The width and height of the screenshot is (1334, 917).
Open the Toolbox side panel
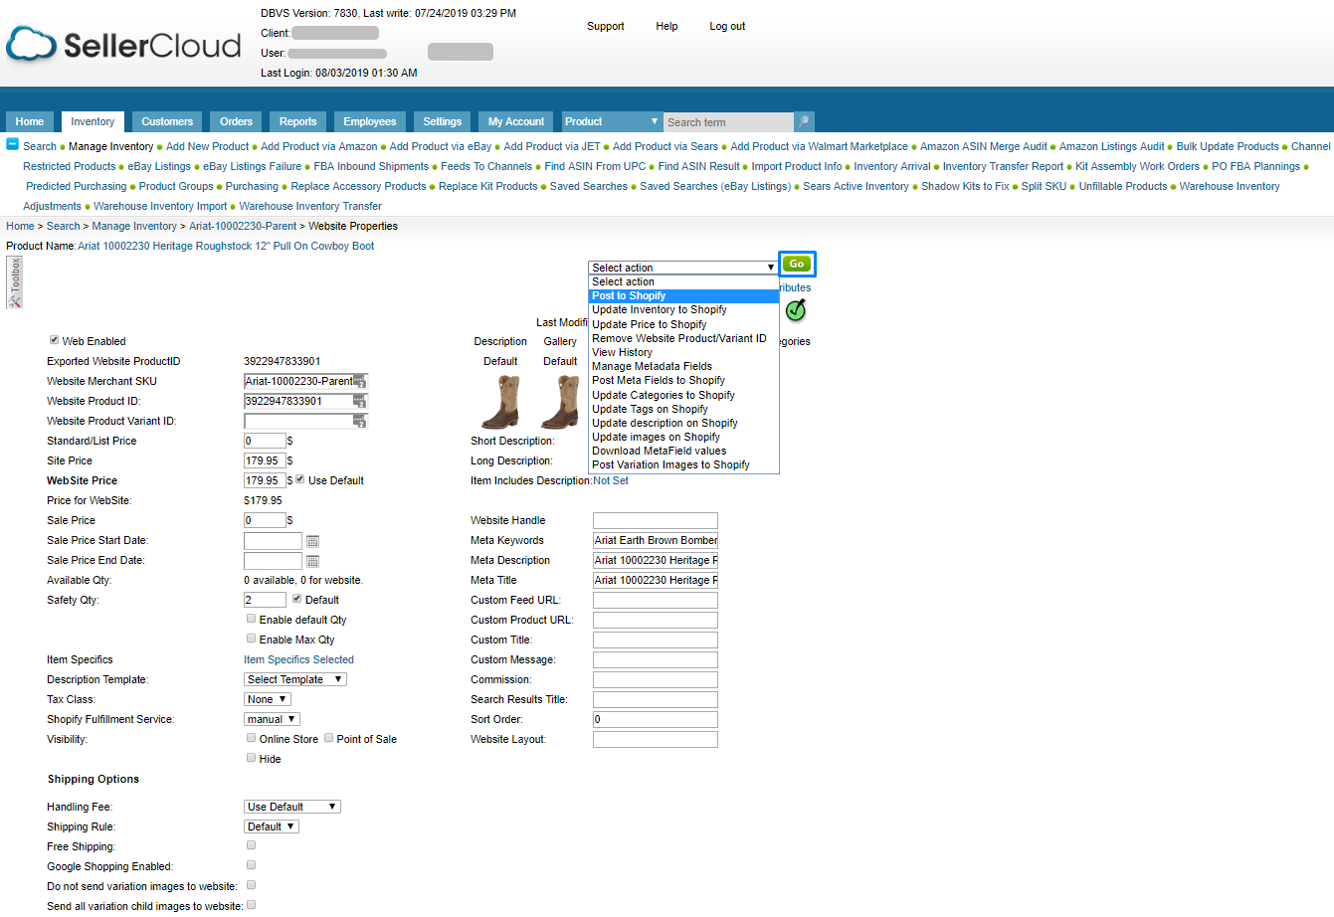click(x=14, y=282)
